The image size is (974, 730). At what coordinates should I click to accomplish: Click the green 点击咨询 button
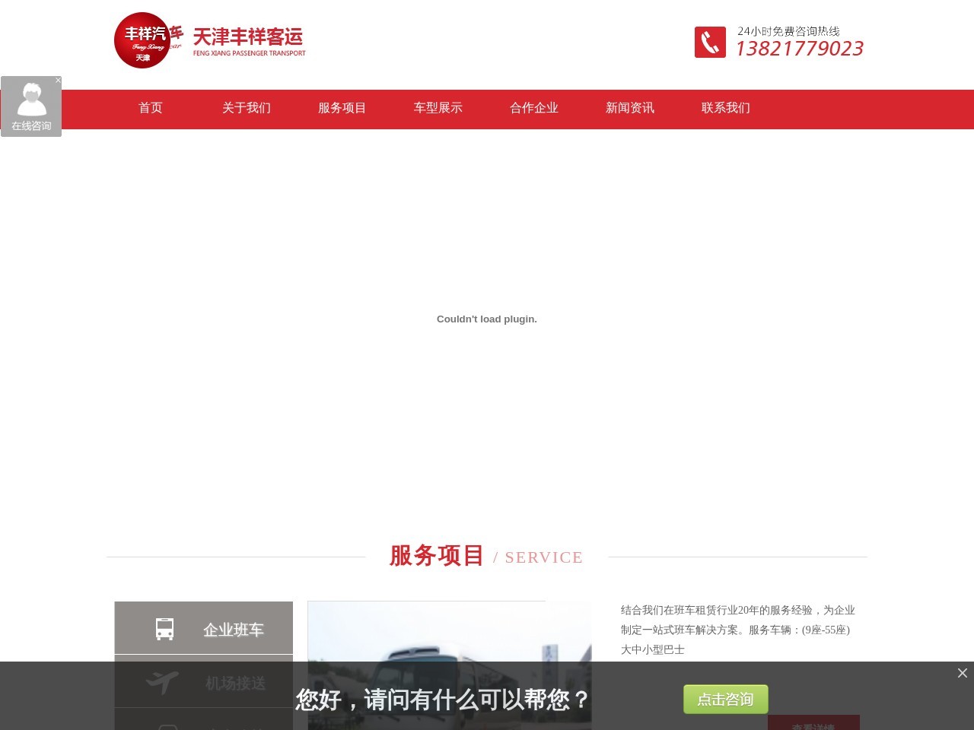click(726, 699)
